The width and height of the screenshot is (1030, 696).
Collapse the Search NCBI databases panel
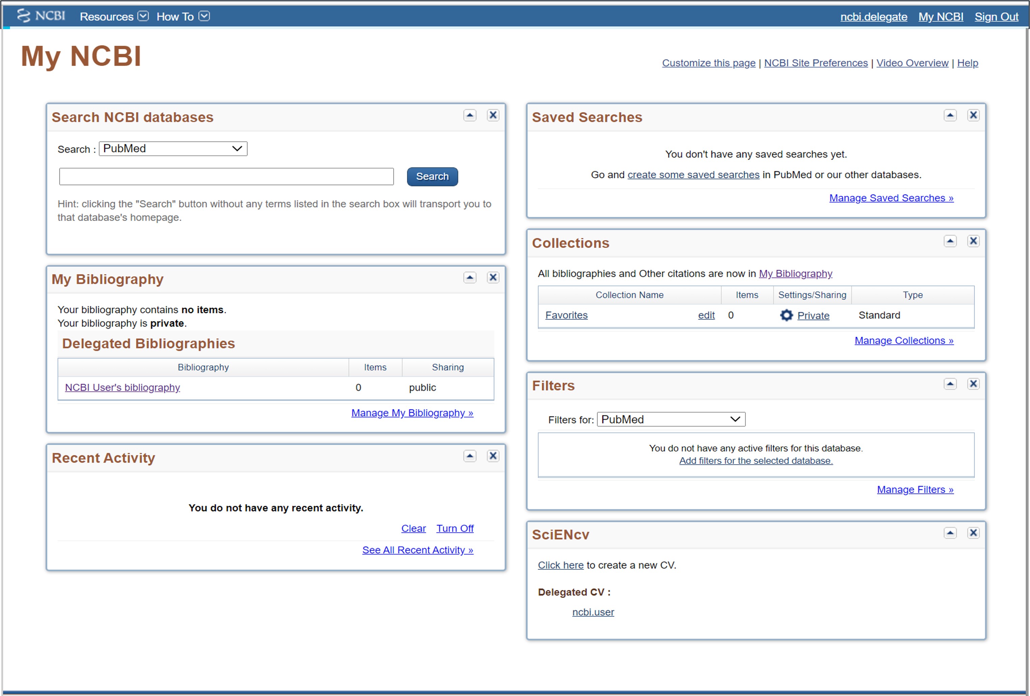470,115
